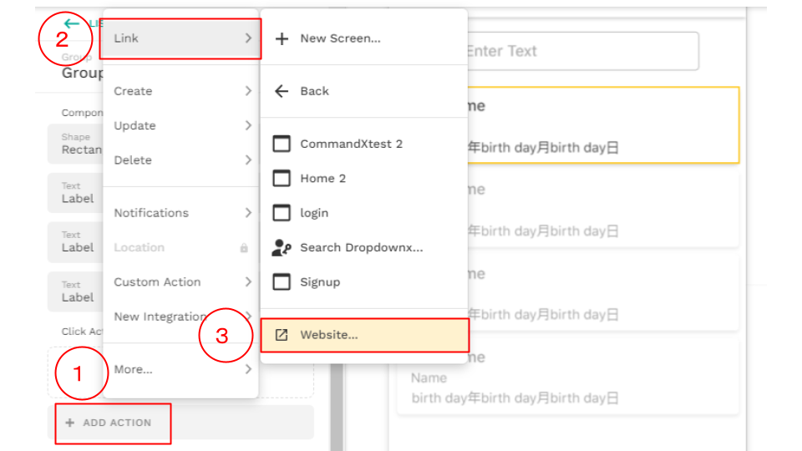802x451 pixels.
Task: Click the Back arrow icon in submenu
Action: pos(282,91)
